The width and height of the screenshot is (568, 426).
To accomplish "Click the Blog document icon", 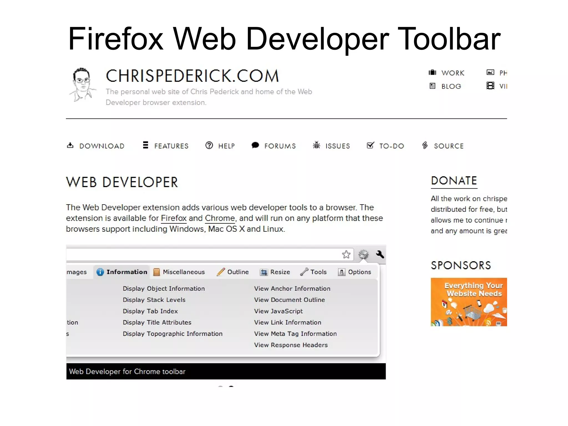I will [432, 86].
